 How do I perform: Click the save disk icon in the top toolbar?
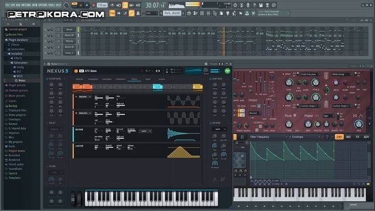tap(261, 5)
